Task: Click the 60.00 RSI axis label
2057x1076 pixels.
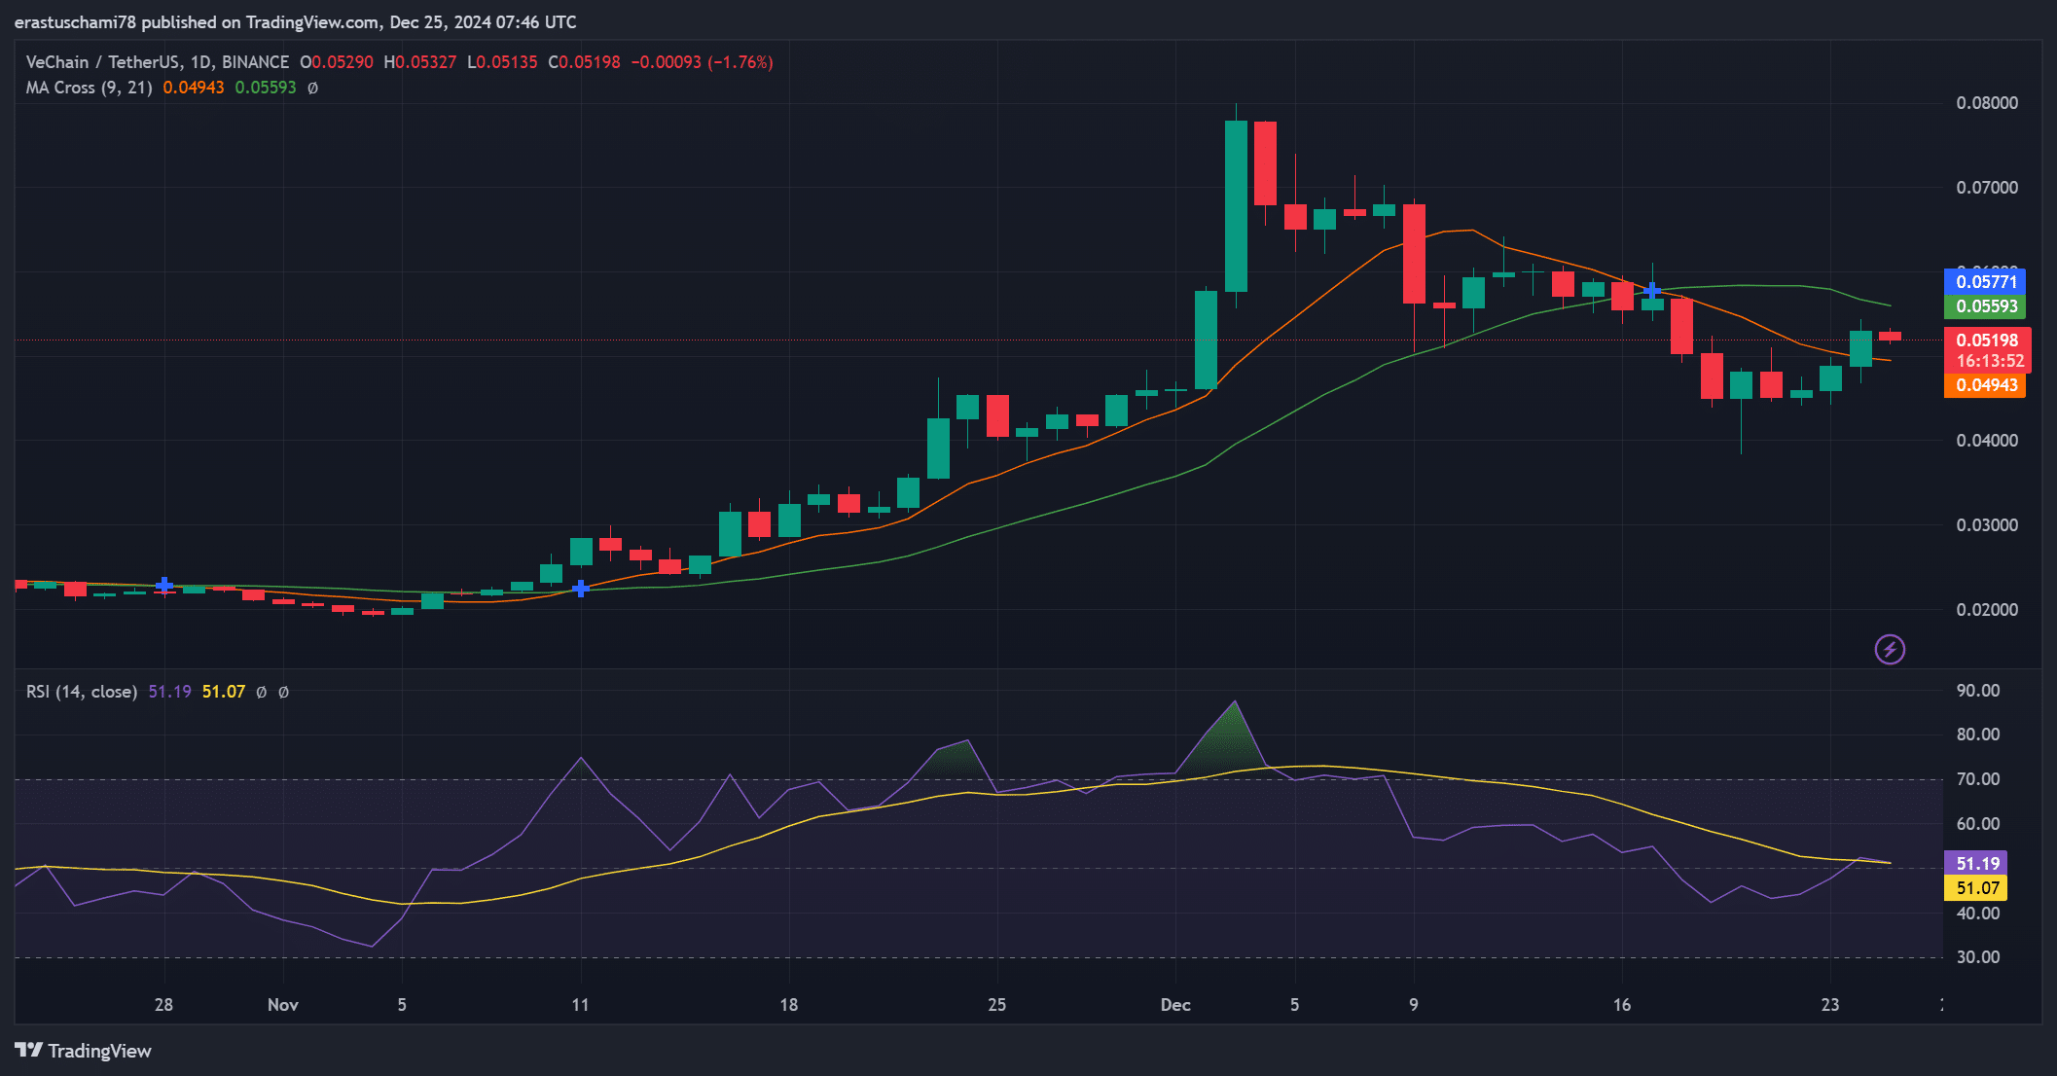Action: (x=1978, y=824)
